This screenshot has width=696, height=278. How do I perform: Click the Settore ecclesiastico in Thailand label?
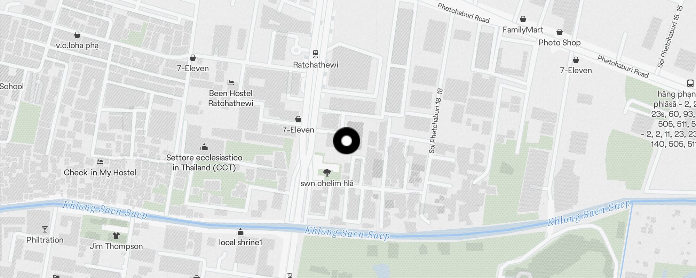pyautogui.click(x=204, y=163)
